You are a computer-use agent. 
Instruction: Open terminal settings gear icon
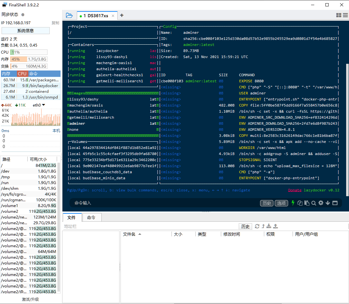pos(321,203)
